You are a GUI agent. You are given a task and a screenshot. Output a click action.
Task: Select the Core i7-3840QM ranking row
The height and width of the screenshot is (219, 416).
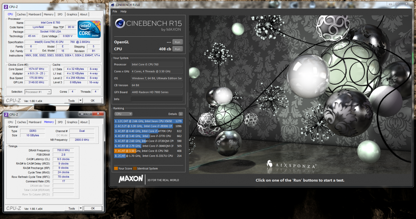pos(148,146)
